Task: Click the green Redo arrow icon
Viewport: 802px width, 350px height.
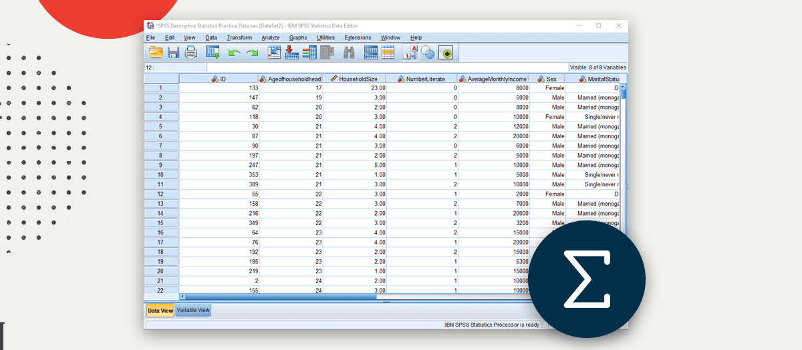Action: (x=252, y=52)
